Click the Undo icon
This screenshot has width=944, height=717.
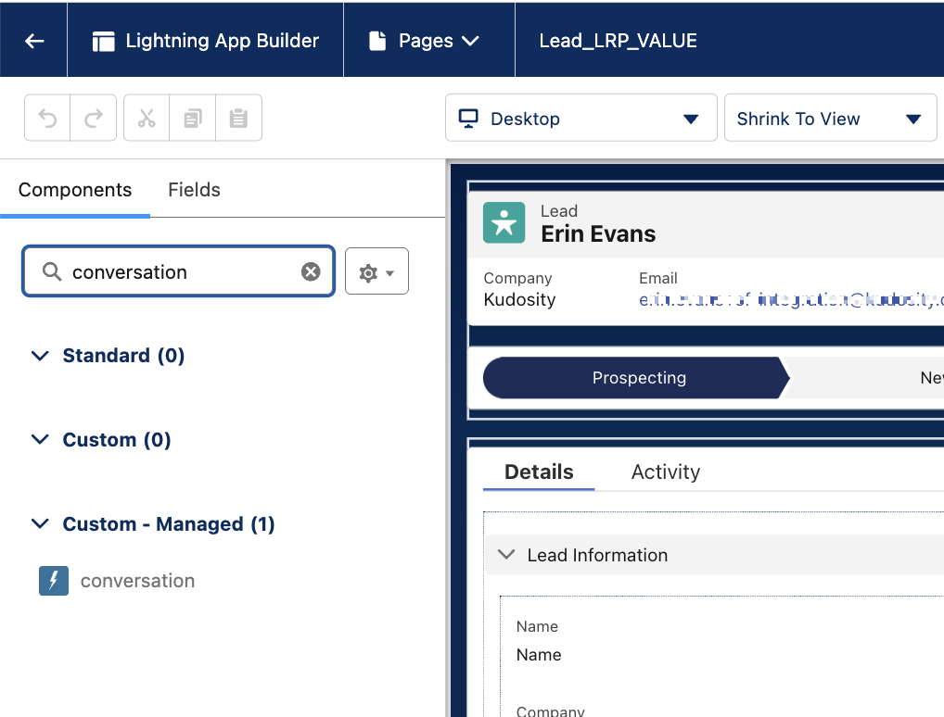pos(47,119)
